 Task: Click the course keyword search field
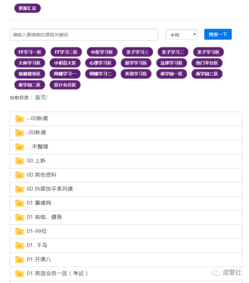84,35
